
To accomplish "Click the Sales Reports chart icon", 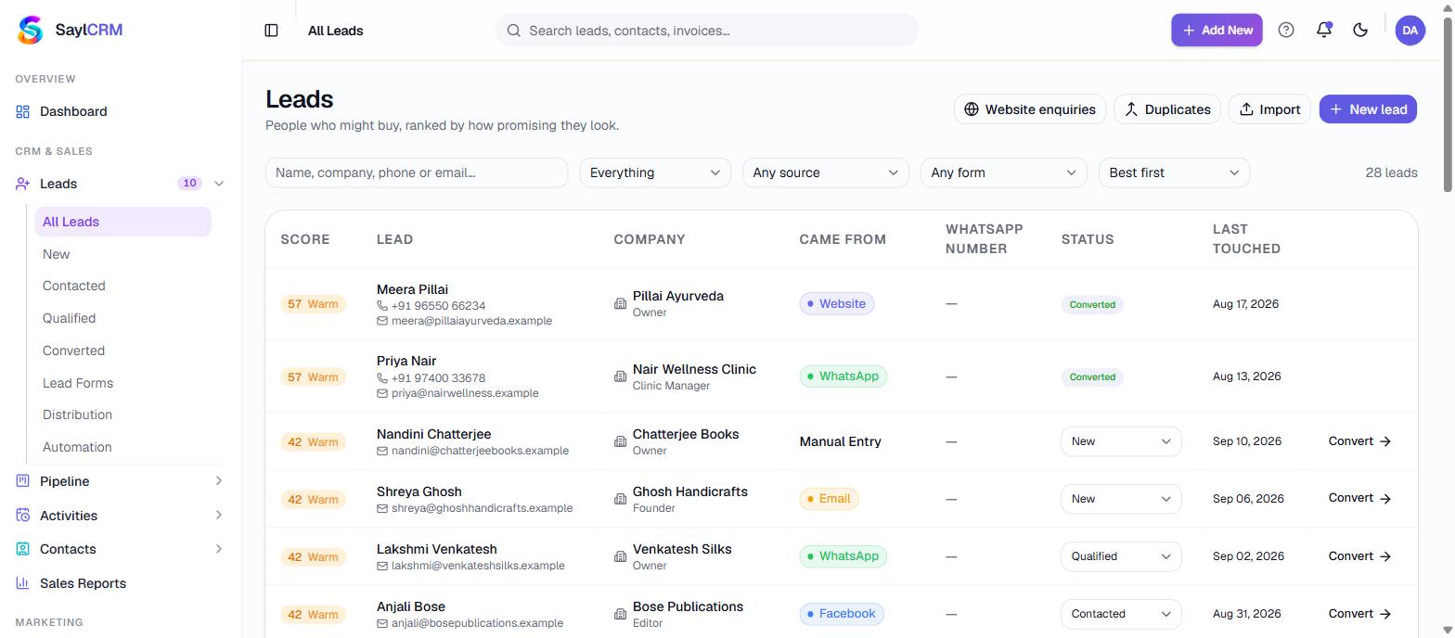I will pos(22,583).
